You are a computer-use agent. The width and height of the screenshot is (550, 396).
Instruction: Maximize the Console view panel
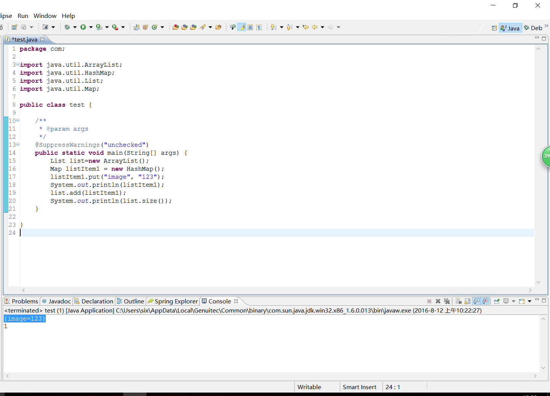(x=544, y=300)
